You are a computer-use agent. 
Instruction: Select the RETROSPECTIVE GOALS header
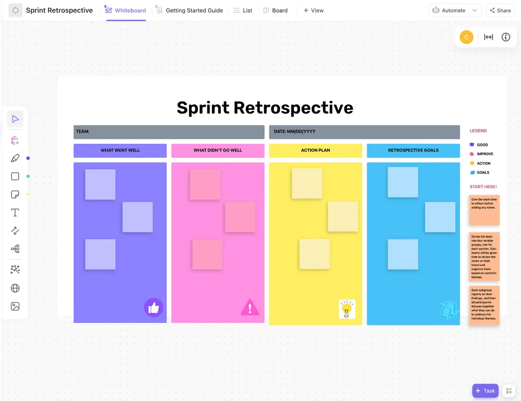[x=413, y=151]
